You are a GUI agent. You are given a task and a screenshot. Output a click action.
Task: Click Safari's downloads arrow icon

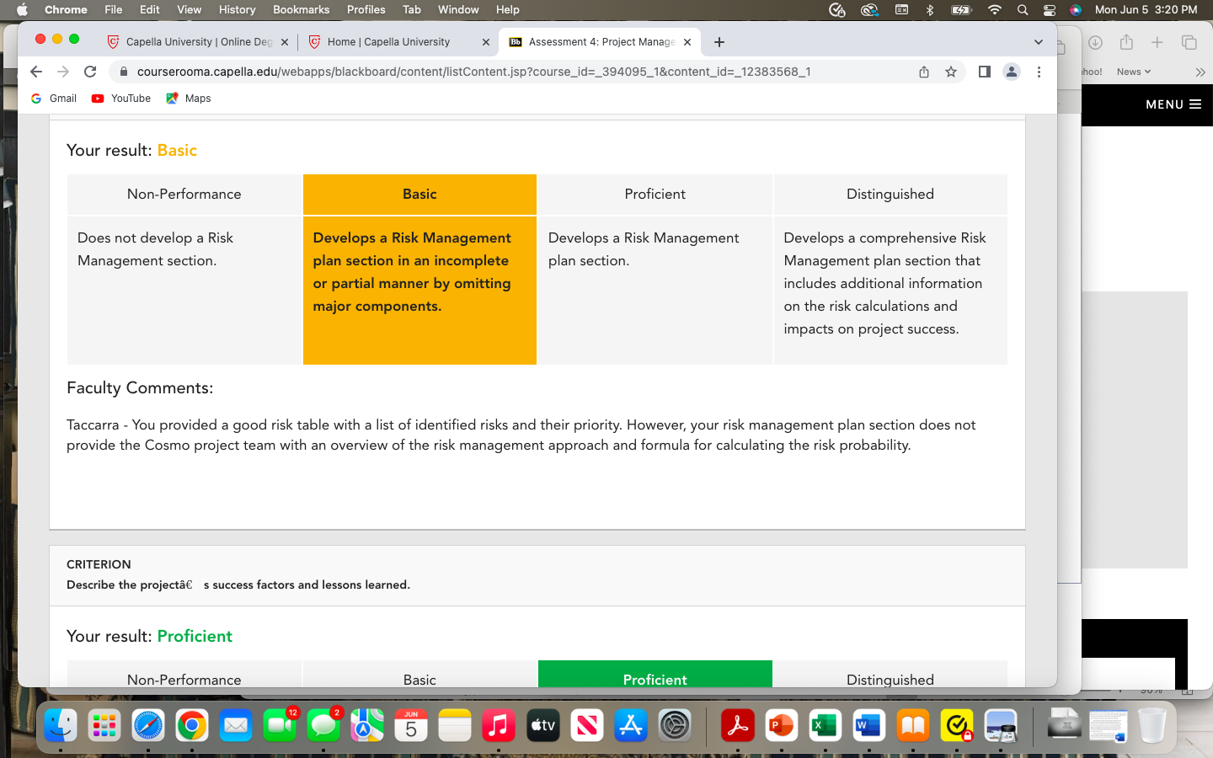1095,42
